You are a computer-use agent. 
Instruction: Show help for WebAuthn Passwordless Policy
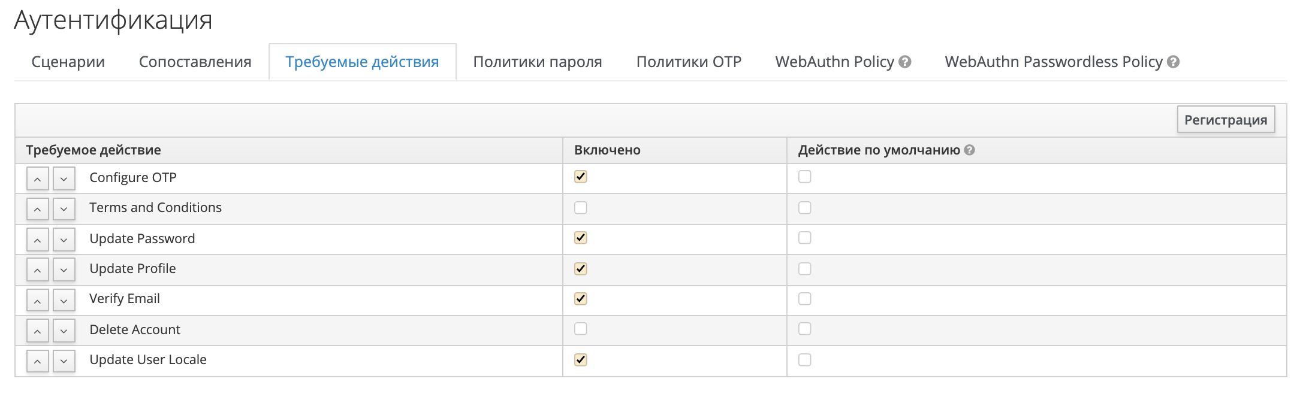[1174, 62]
